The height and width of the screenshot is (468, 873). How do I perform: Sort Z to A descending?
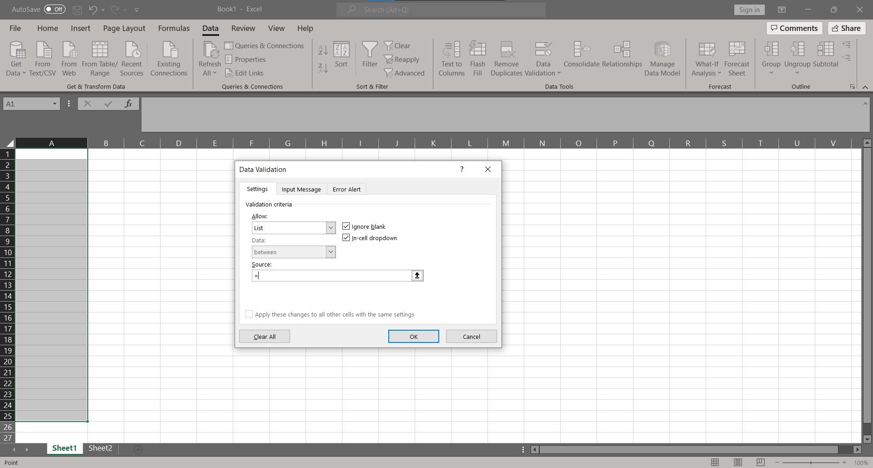point(323,68)
